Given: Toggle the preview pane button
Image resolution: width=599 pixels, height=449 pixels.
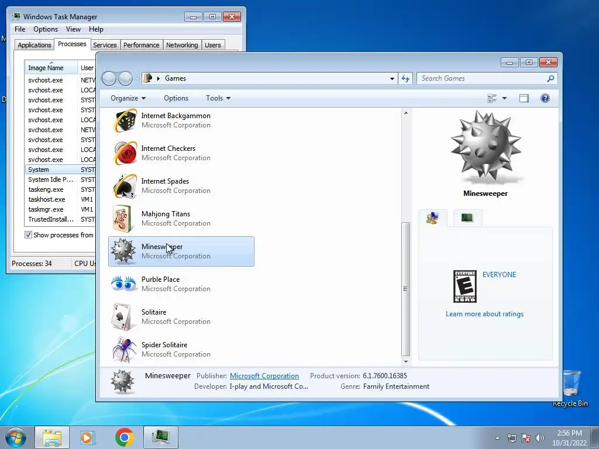Looking at the screenshot, I should 524,98.
